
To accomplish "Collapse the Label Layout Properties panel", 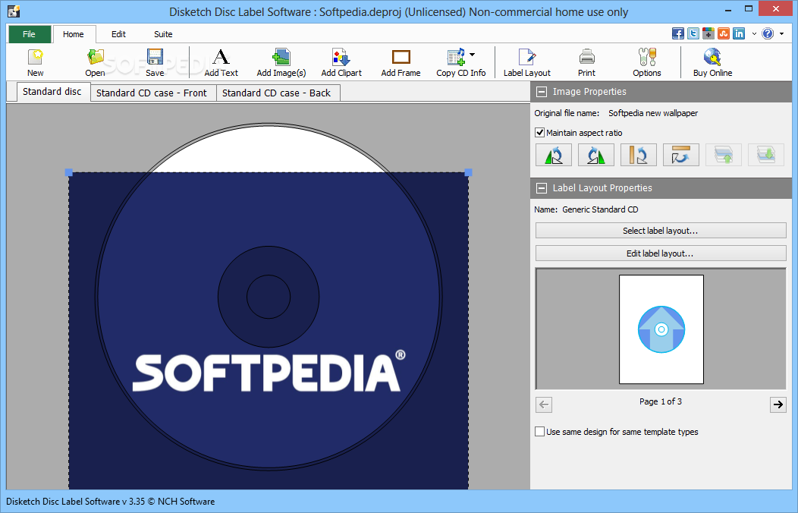I will 542,187.
